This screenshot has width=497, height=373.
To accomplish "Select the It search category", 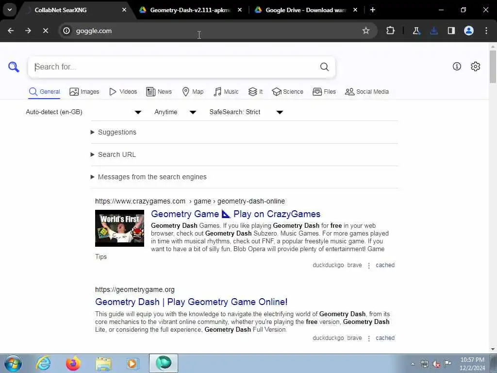I will 255,92.
